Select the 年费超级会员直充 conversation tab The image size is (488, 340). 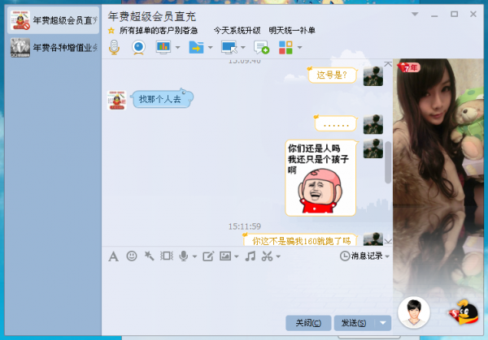[x=53, y=20]
